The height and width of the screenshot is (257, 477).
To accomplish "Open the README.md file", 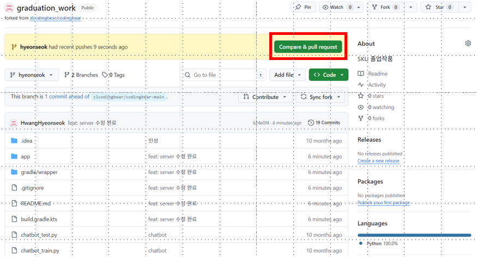I will (35, 204).
